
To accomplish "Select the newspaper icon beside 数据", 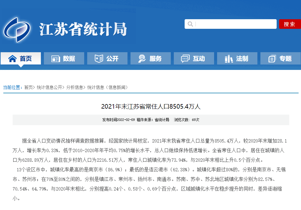I will point(55,58).
